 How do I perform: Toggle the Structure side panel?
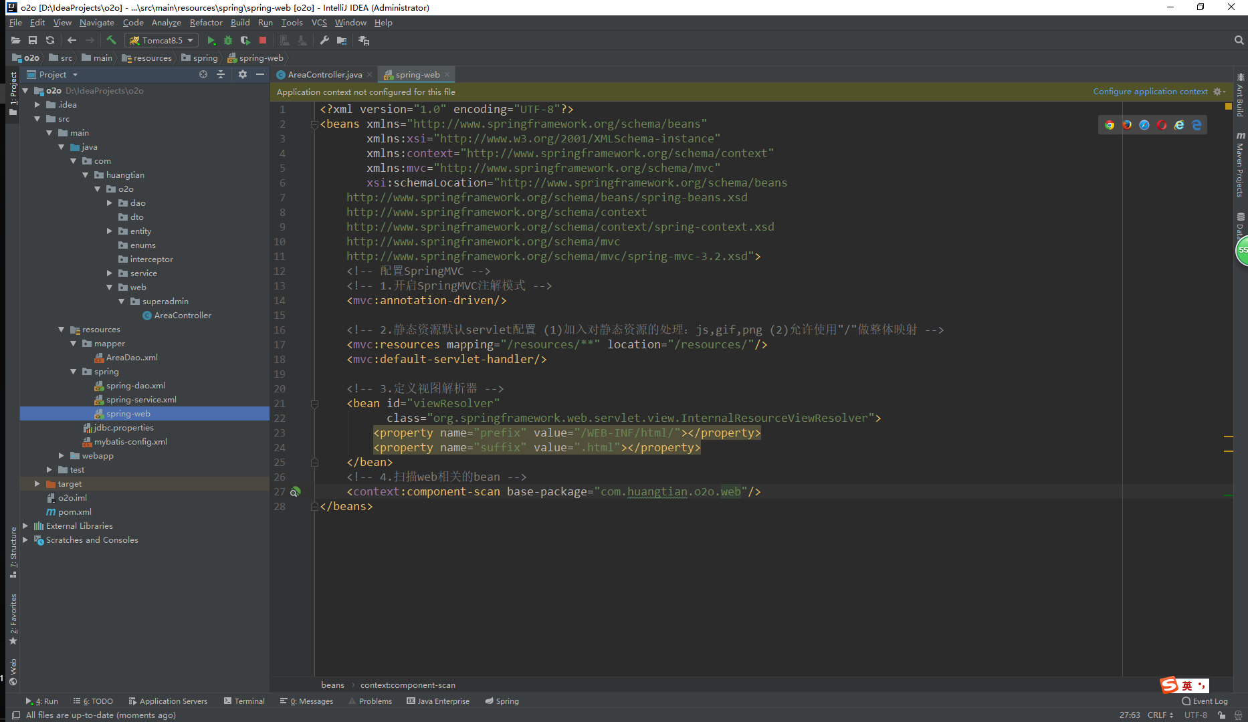pyautogui.click(x=13, y=552)
